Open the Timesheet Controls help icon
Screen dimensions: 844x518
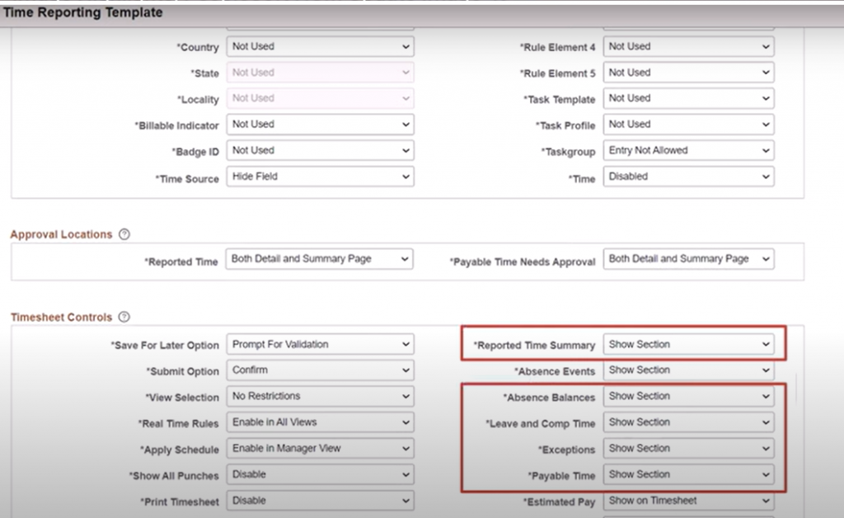point(124,317)
